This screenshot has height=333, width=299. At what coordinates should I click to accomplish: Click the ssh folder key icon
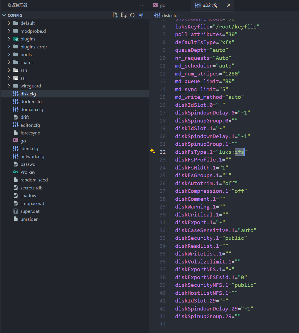(x=16, y=70)
